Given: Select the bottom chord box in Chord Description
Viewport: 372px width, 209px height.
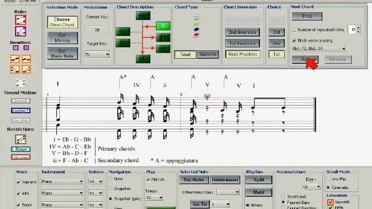Looking at the screenshot, I should click(x=143, y=59).
